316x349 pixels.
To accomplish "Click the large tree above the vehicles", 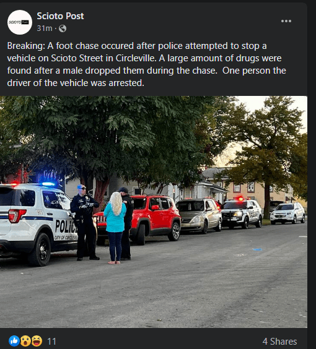I will coord(105,142).
